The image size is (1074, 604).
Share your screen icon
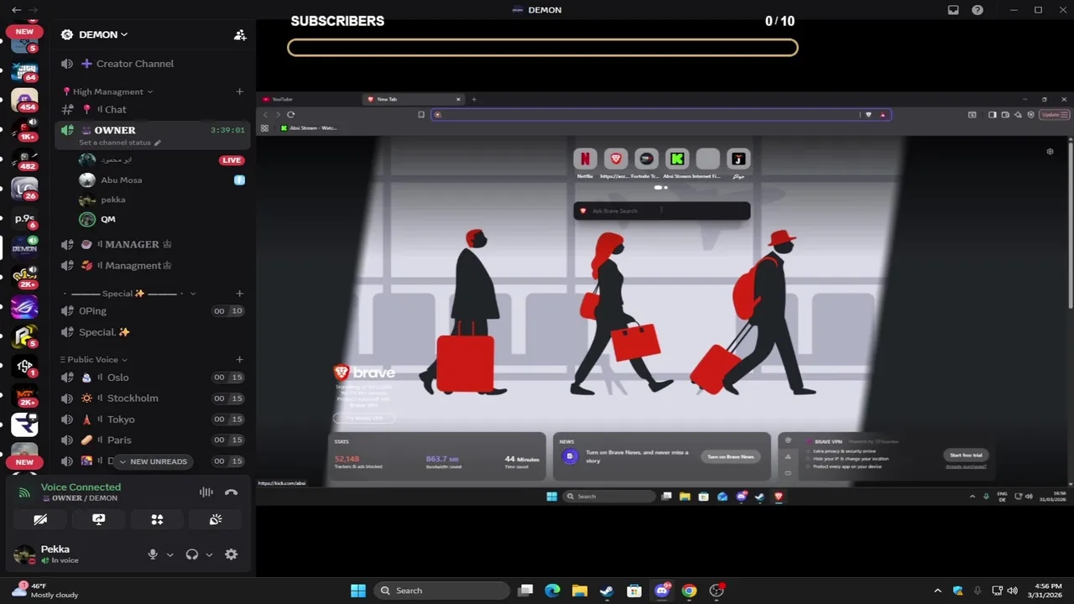pyautogui.click(x=98, y=520)
